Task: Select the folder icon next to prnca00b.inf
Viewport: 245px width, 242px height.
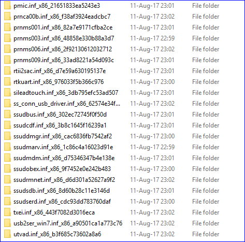Action: pyautogui.click(x=7, y=17)
